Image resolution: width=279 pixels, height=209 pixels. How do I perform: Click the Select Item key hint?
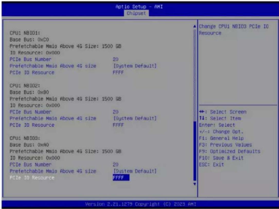pos(220,118)
